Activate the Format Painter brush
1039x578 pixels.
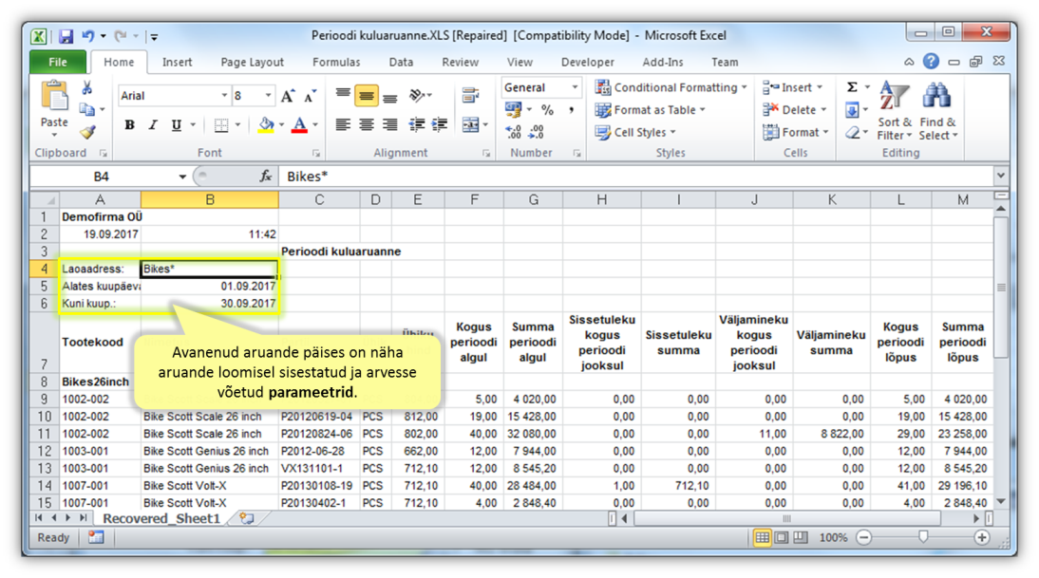pyautogui.click(x=86, y=133)
